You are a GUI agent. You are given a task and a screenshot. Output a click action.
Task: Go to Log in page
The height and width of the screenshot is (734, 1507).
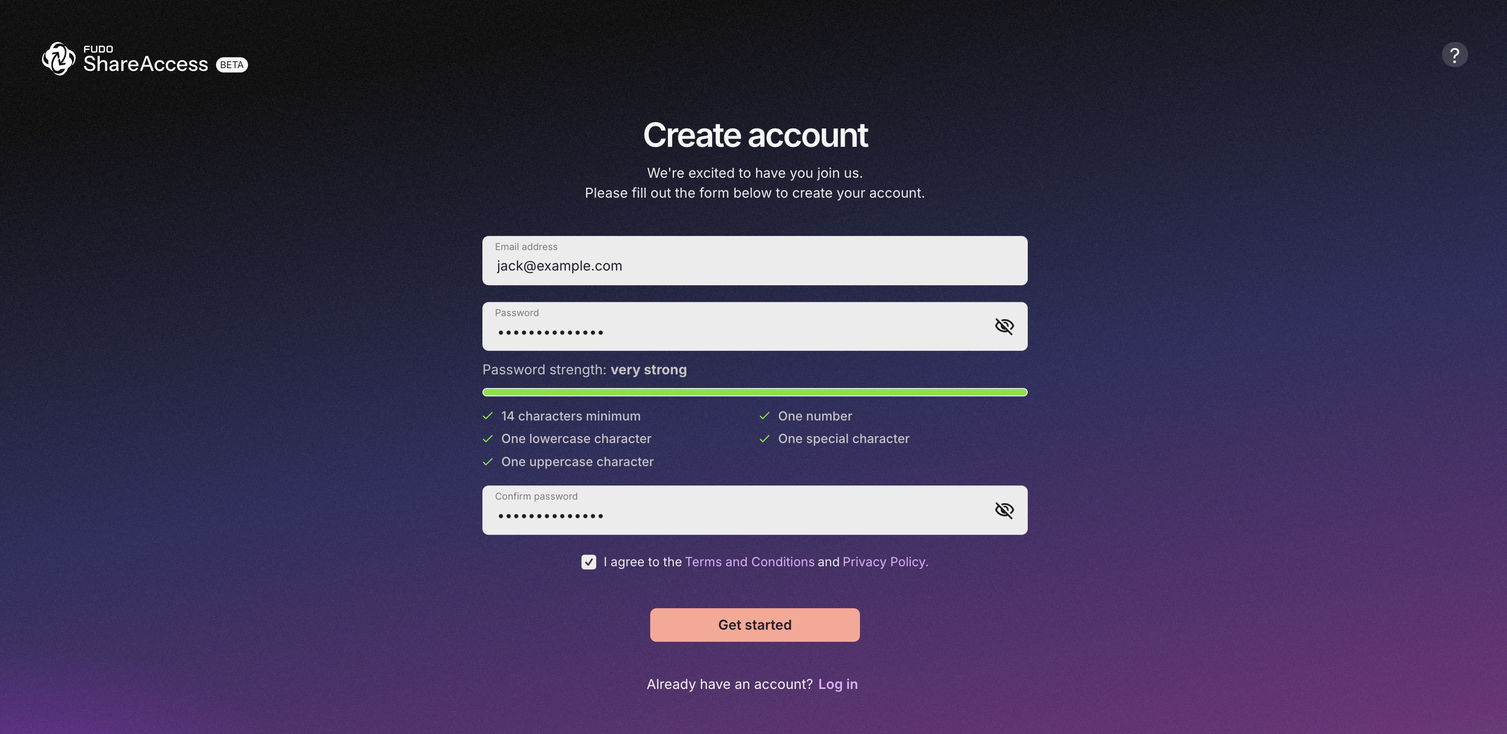click(x=838, y=684)
